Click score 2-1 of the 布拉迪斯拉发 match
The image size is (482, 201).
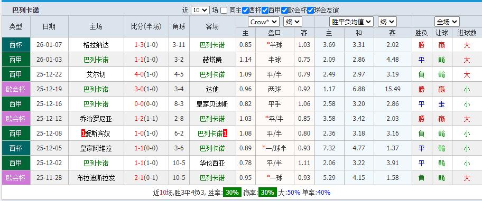pos(139,178)
